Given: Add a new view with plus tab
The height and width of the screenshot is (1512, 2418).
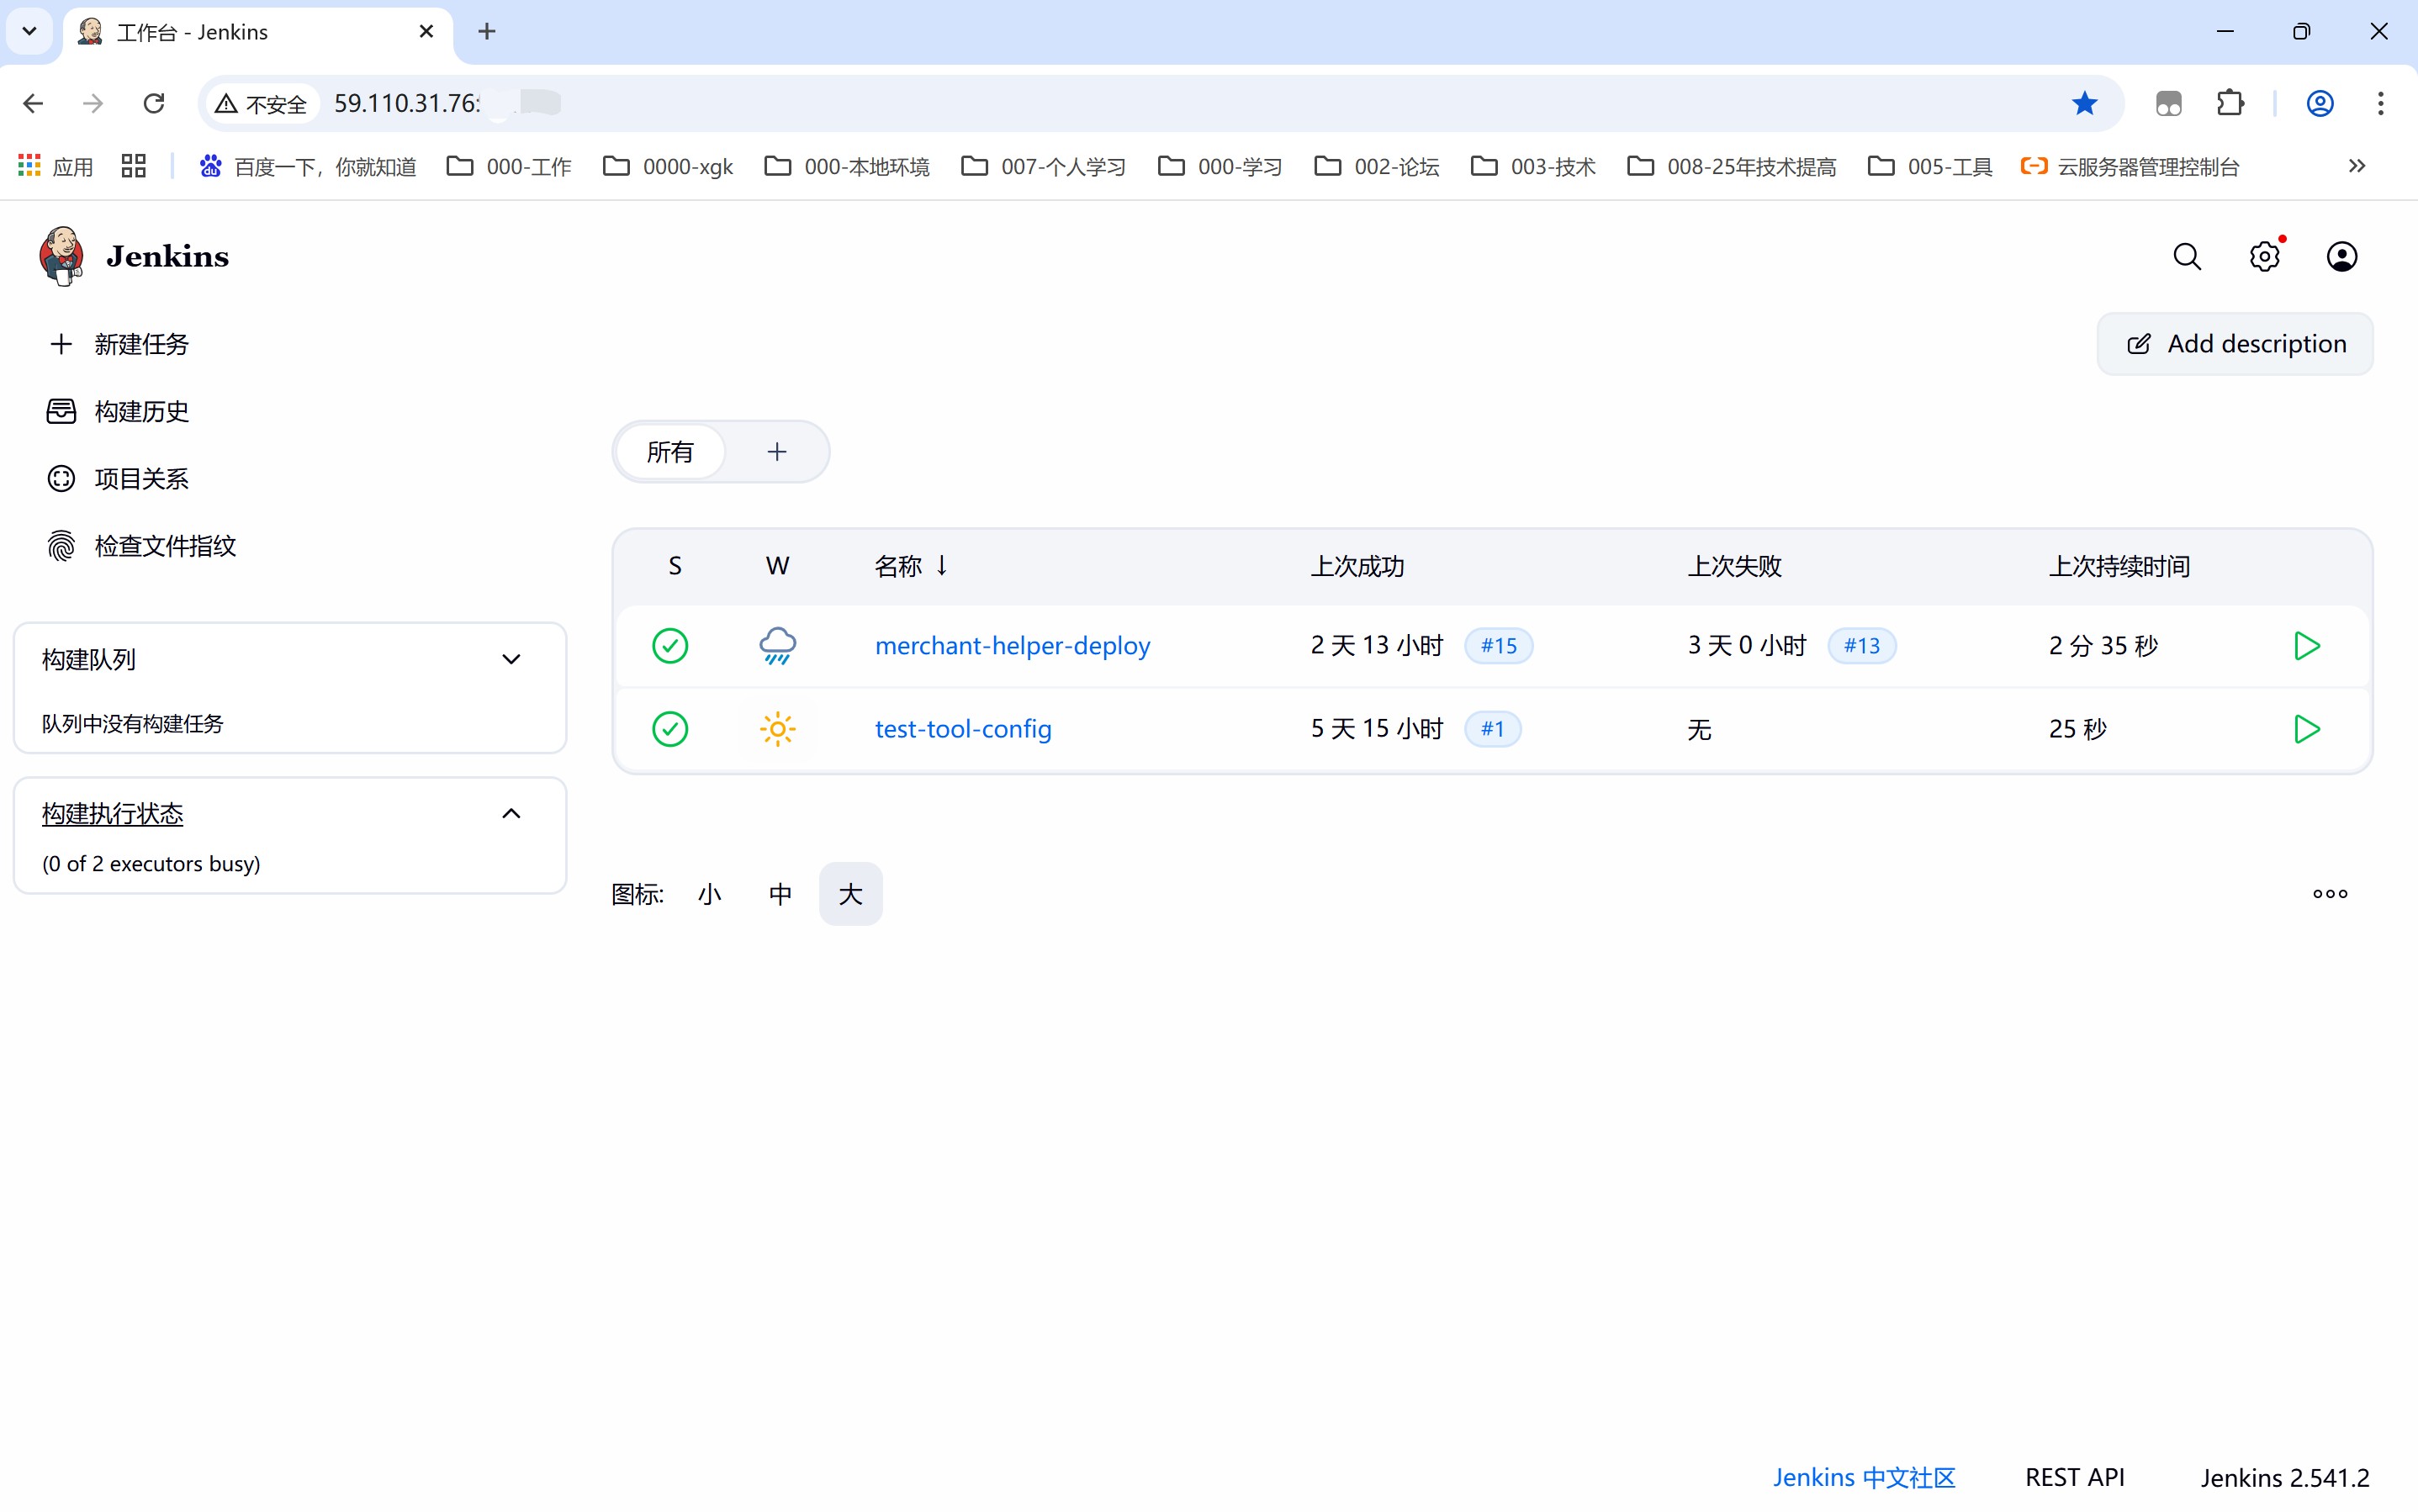Looking at the screenshot, I should click(777, 452).
